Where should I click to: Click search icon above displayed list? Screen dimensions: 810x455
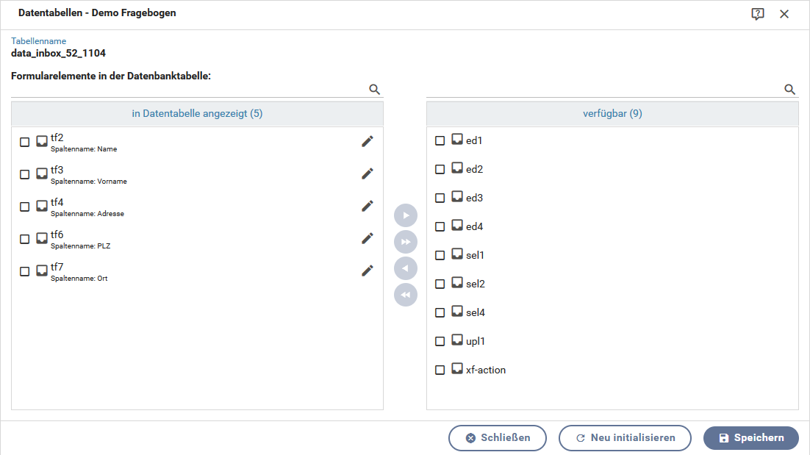(375, 90)
